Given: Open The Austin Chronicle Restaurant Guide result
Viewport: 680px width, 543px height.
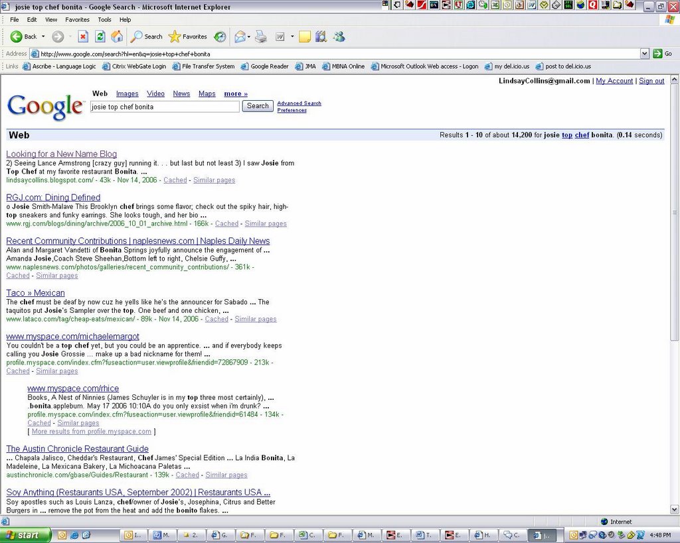Looking at the screenshot, I should [77, 449].
